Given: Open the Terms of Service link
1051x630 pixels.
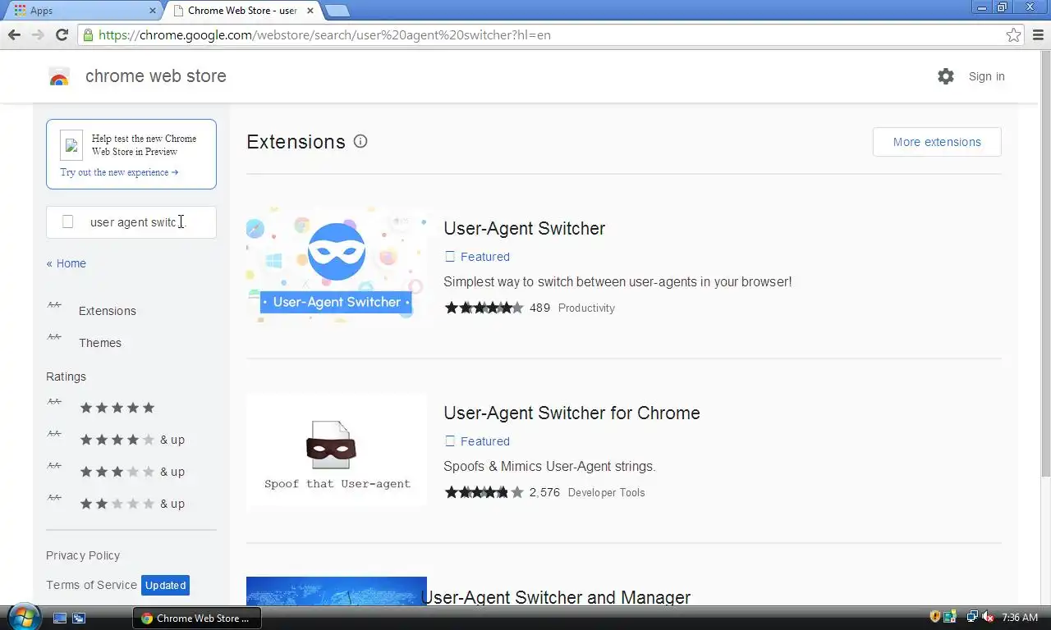Looking at the screenshot, I should coord(91,585).
